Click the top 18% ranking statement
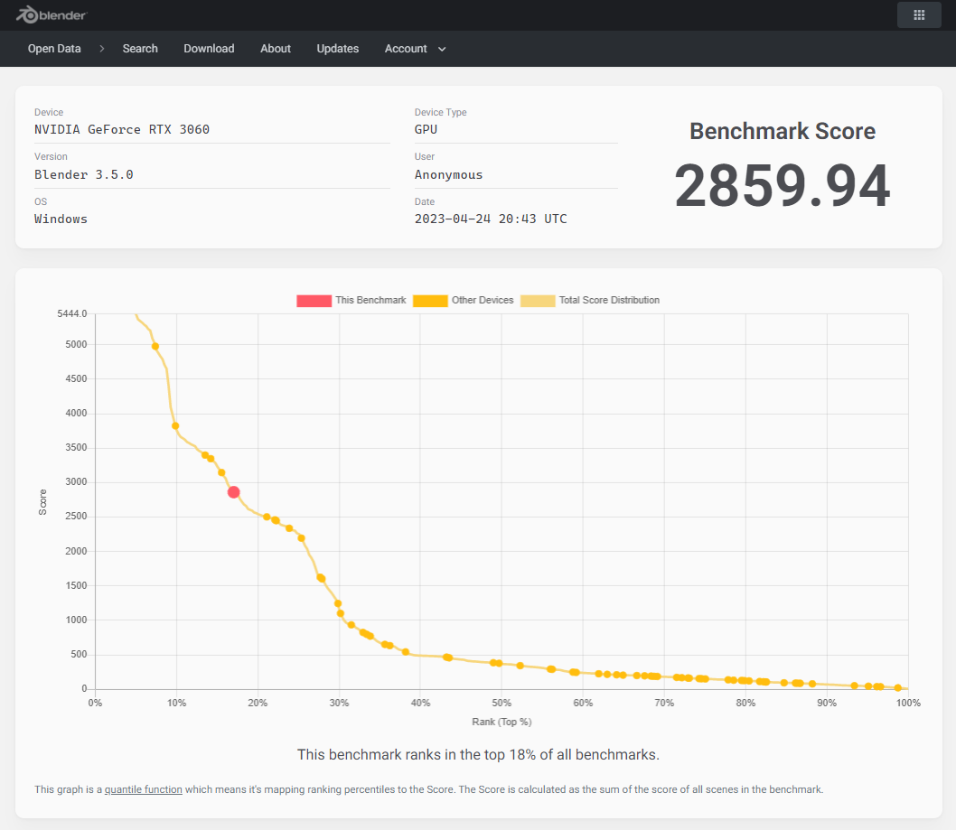Image resolution: width=956 pixels, height=830 pixels. click(478, 754)
